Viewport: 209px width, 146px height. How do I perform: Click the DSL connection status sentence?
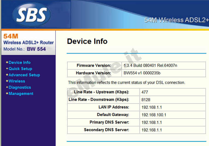[126, 83]
